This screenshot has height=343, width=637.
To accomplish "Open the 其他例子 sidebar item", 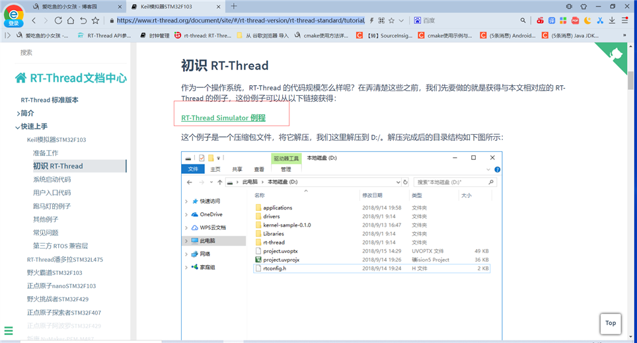I will 46,219.
